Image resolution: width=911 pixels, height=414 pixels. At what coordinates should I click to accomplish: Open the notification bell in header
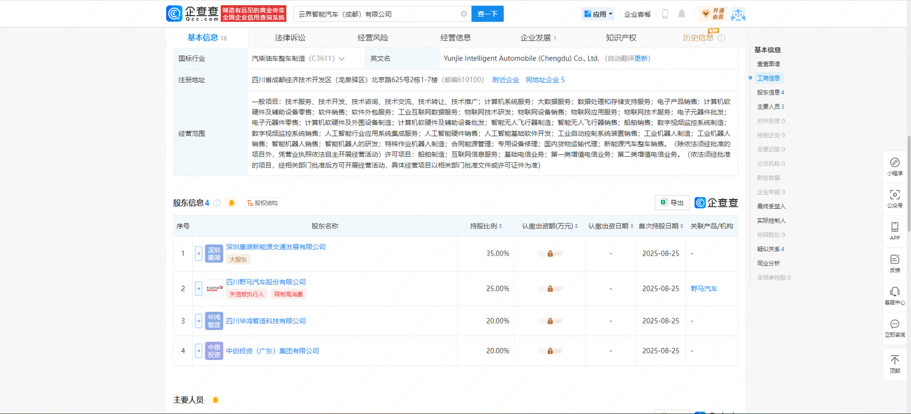pyautogui.click(x=682, y=14)
